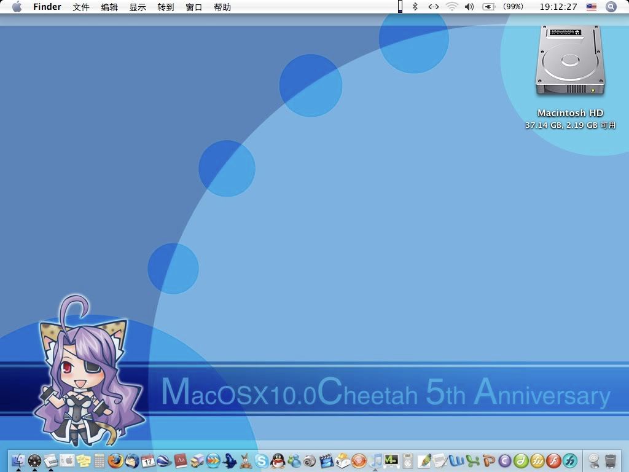Viewport: 629px width, 472px height.
Task: Open the network connection arrows menu
Action: point(434,7)
